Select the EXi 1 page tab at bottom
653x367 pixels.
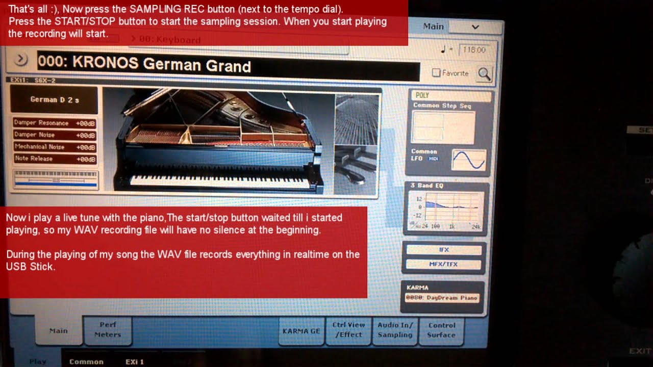click(x=135, y=361)
